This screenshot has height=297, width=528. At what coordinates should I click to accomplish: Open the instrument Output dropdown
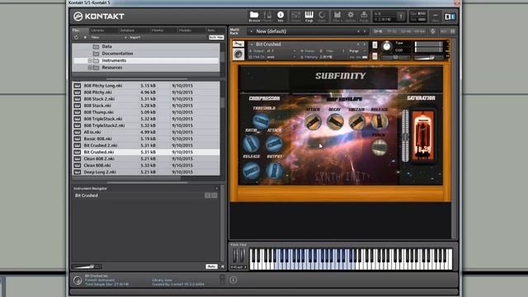273,51
